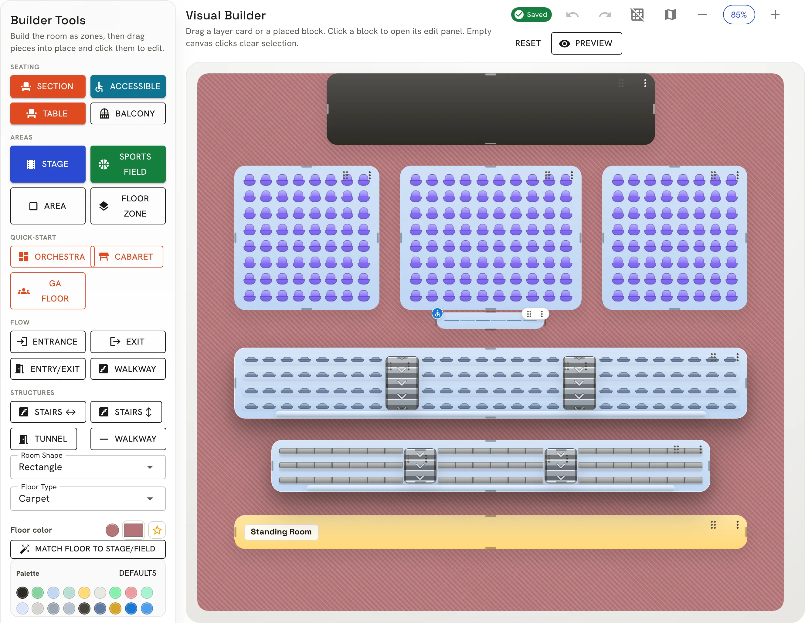The image size is (805, 623).
Task: Apply the Orchestra quick-start layout
Action: pyautogui.click(x=52, y=257)
